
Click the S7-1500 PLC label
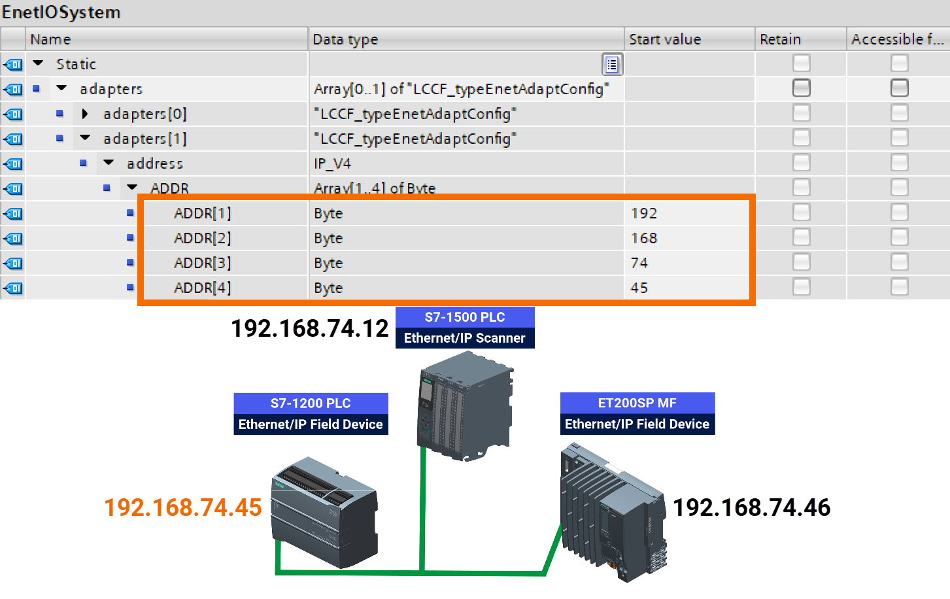[465, 317]
